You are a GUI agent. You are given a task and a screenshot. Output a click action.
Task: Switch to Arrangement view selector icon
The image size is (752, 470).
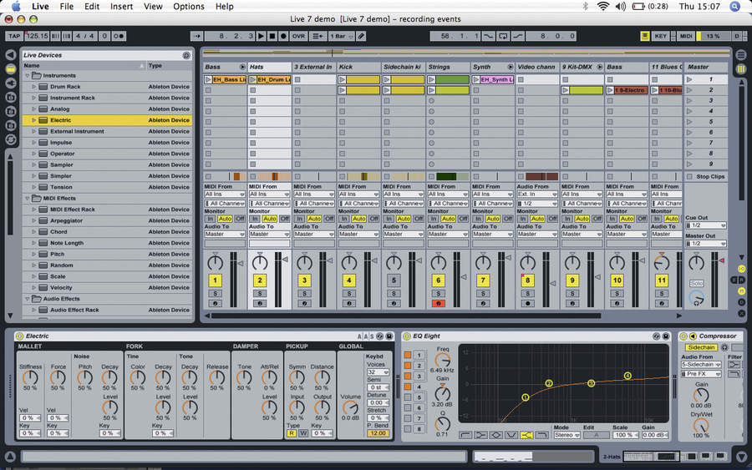(741, 55)
